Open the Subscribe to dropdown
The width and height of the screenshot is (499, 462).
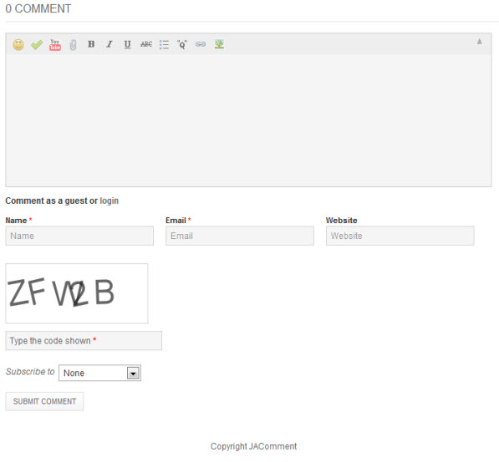pos(99,373)
